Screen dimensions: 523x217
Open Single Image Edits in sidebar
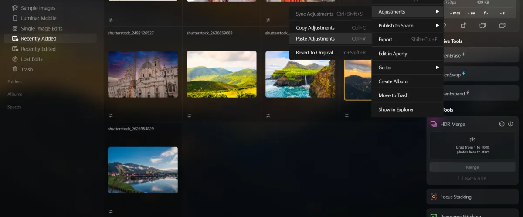tap(41, 28)
